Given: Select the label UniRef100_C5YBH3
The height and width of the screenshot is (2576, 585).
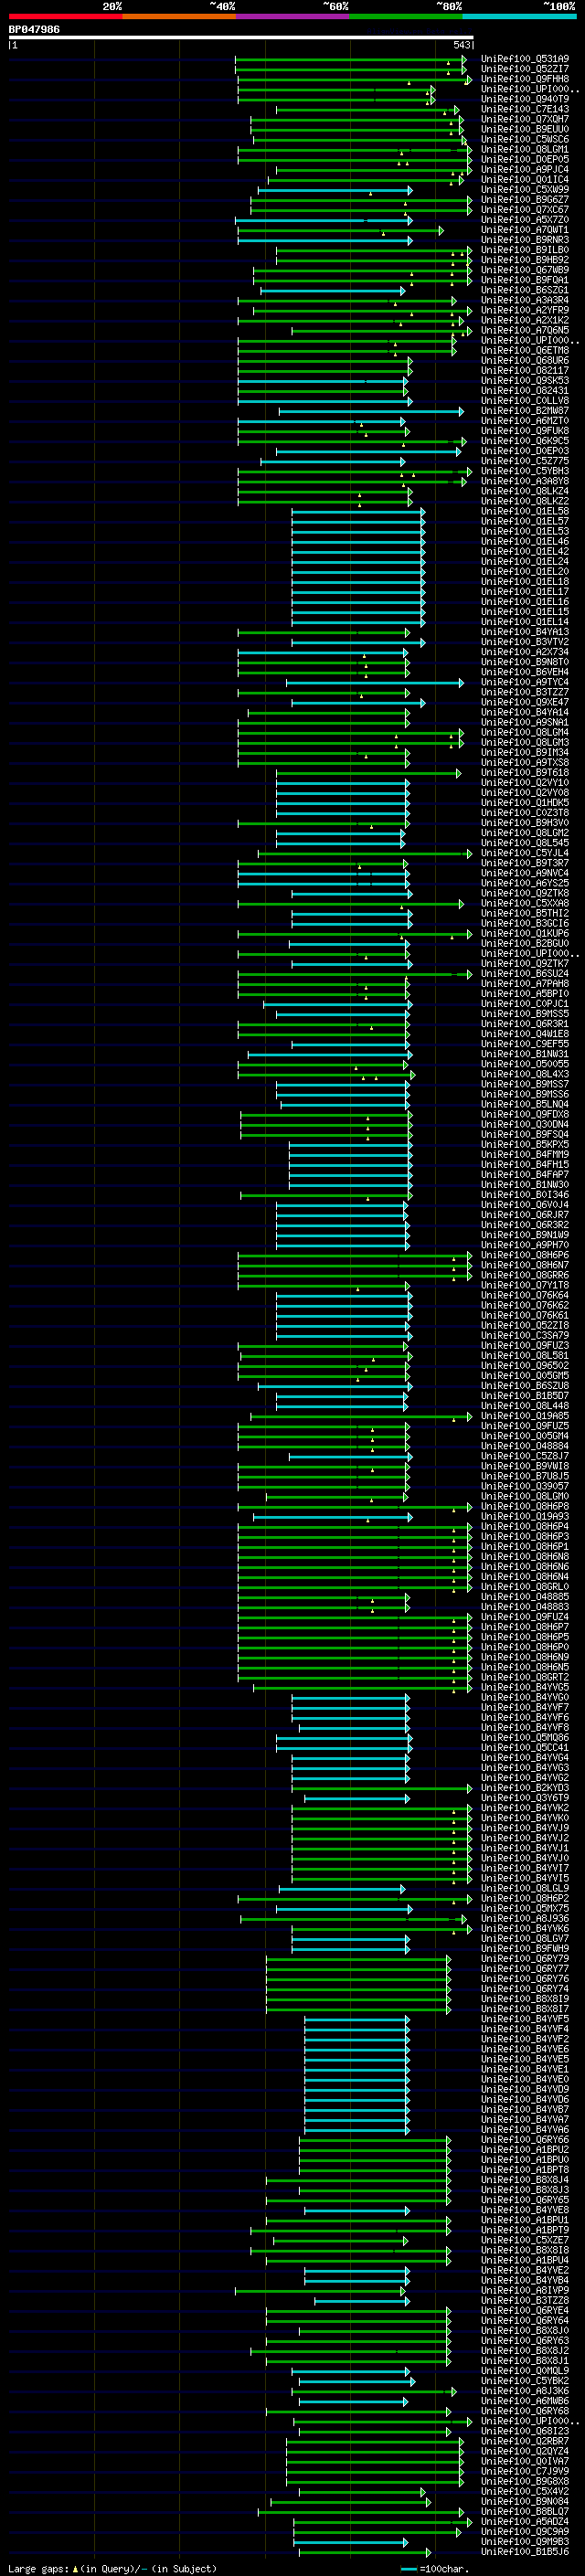Looking at the screenshot, I should pos(525,471).
